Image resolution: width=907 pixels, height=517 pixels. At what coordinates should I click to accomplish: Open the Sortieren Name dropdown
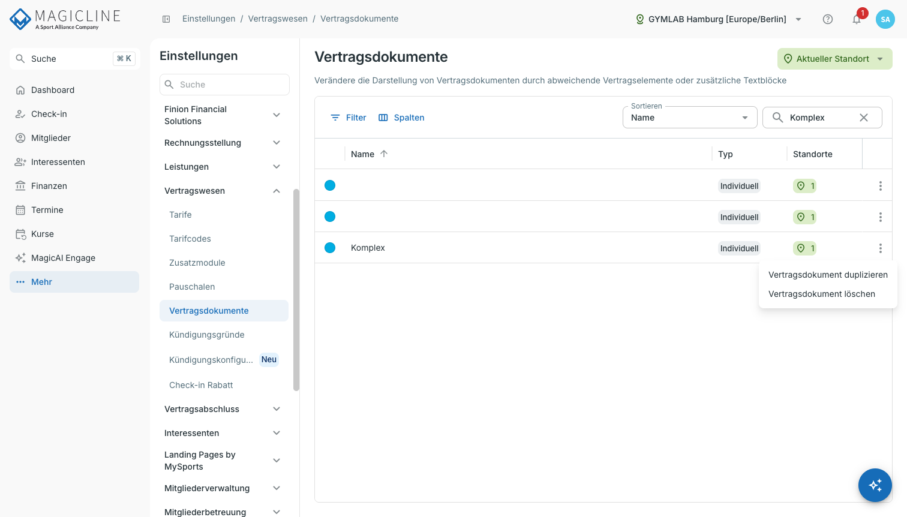(690, 118)
